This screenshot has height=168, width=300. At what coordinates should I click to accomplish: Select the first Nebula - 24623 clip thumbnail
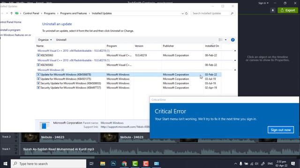pos(30,138)
